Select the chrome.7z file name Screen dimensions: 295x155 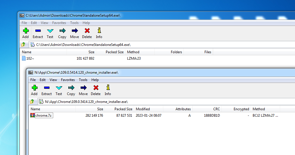(x=44, y=116)
